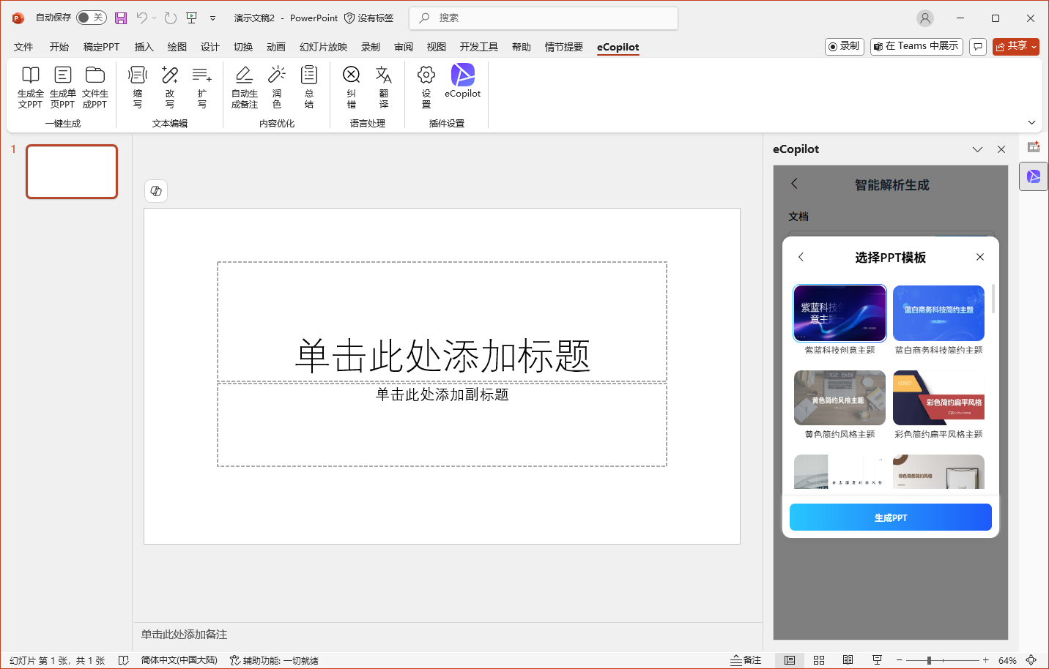Toggle the 备注 notes pane in status bar

click(746, 660)
